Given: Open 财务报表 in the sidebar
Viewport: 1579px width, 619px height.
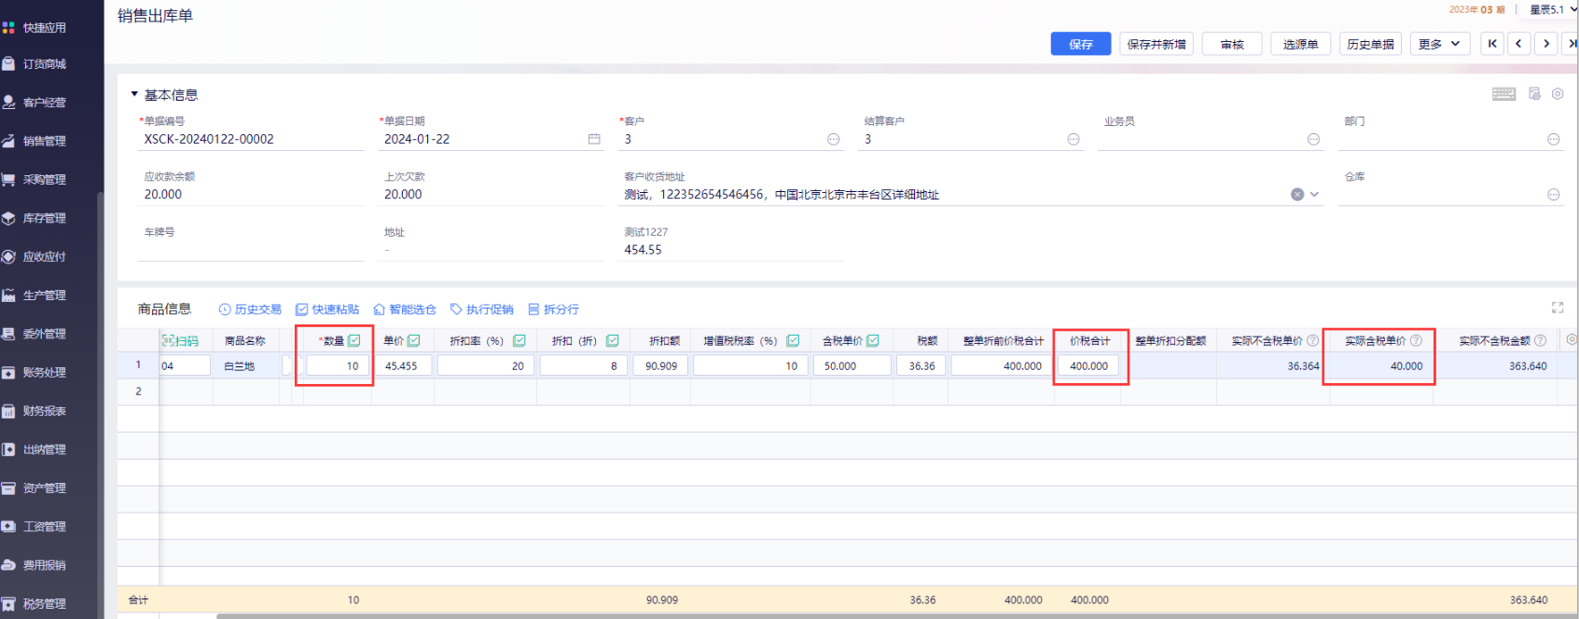Looking at the screenshot, I should click(44, 411).
